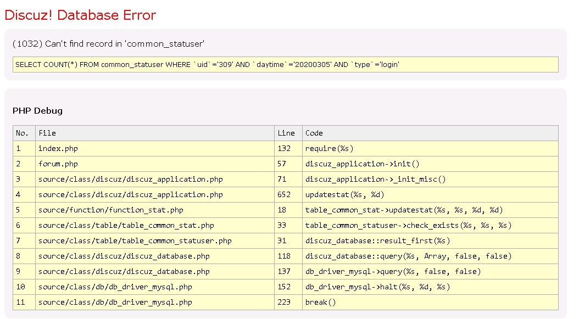Click line number 18
The height and width of the screenshot is (319, 579).
(x=288, y=210)
